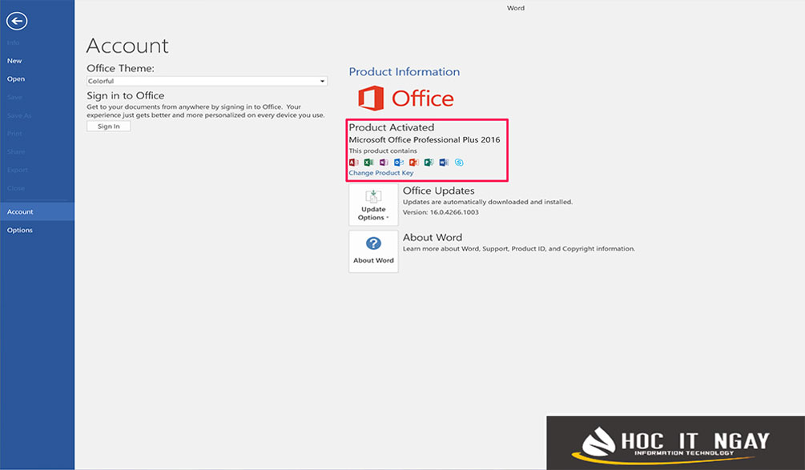Click the Excel app icon
The width and height of the screenshot is (805, 470).
(368, 163)
